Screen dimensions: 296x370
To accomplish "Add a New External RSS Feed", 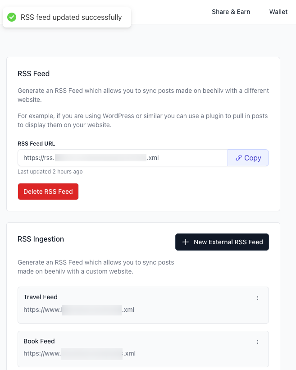I will pyautogui.click(x=222, y=242).
